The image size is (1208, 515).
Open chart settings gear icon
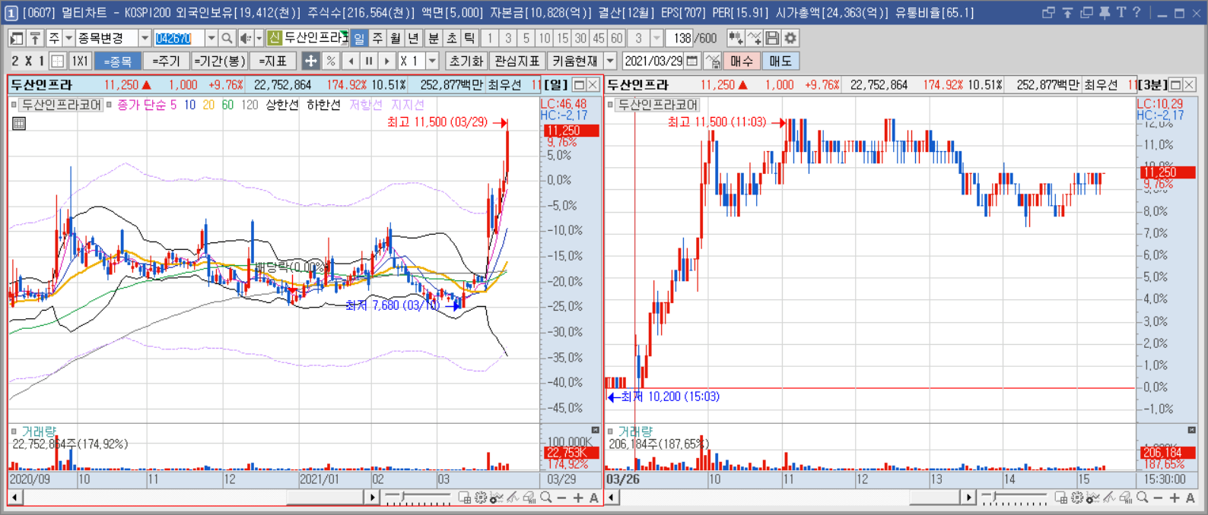[x=790, y=38]
